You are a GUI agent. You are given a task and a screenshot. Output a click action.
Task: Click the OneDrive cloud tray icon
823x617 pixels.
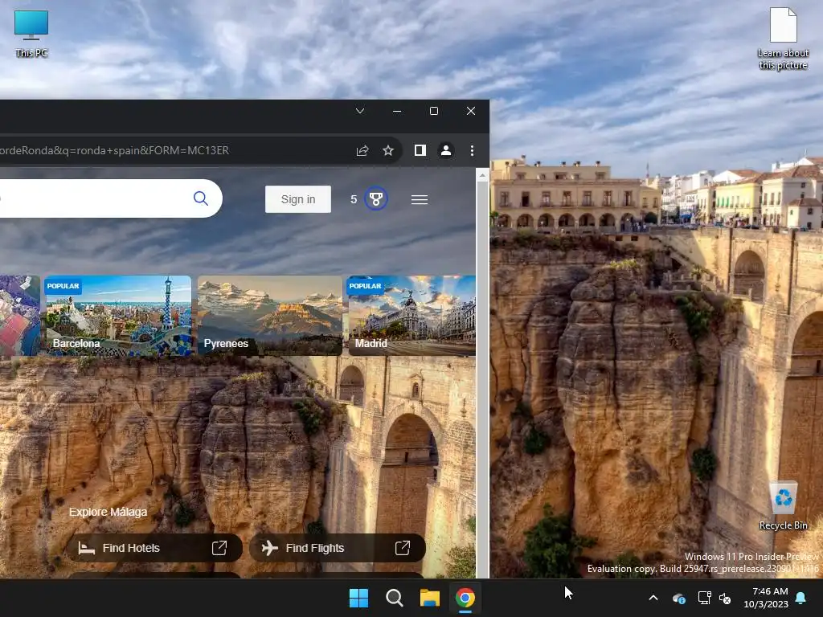679,598
